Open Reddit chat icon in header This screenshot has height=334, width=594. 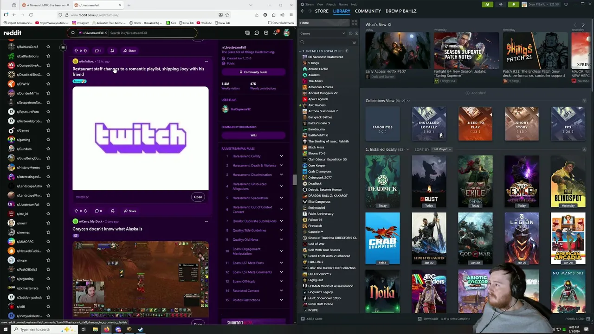(257, 33)
